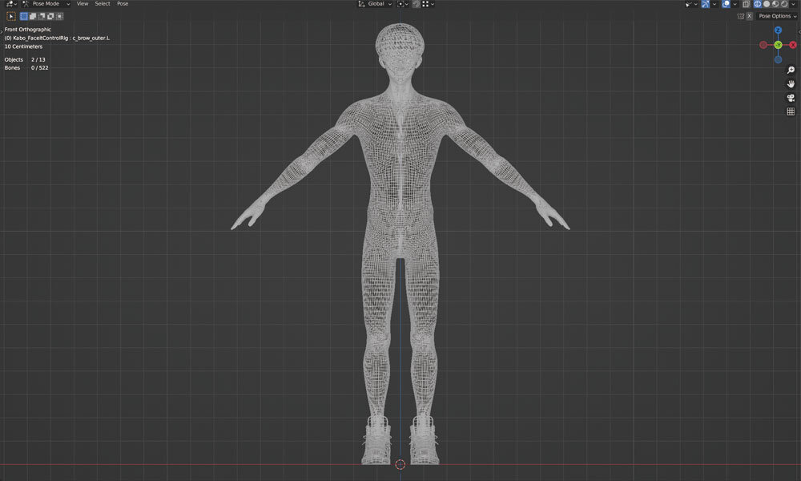Select wireframe viewport shading mode
This screenshot has width=801, height=481.
757,4
